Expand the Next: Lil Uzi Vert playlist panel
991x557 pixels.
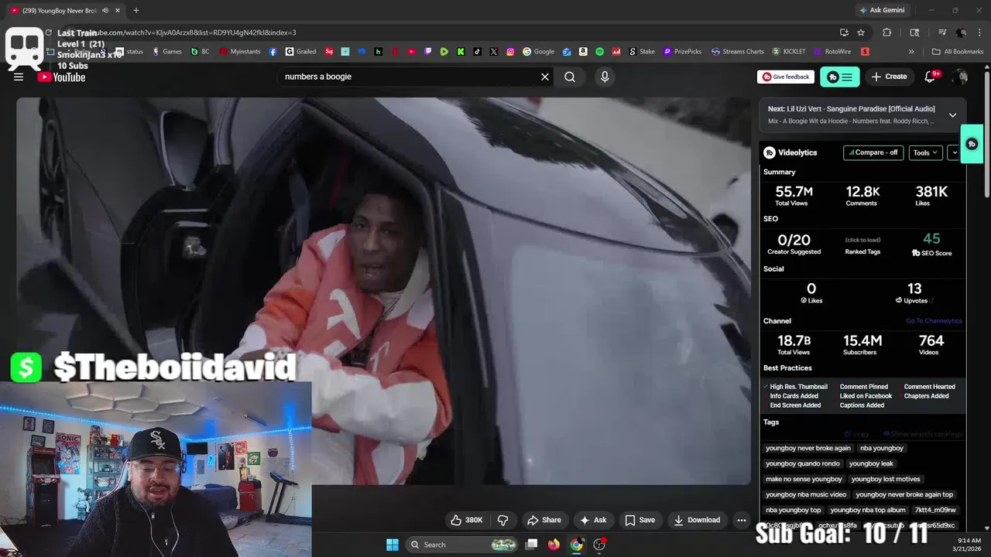[952, 114]
